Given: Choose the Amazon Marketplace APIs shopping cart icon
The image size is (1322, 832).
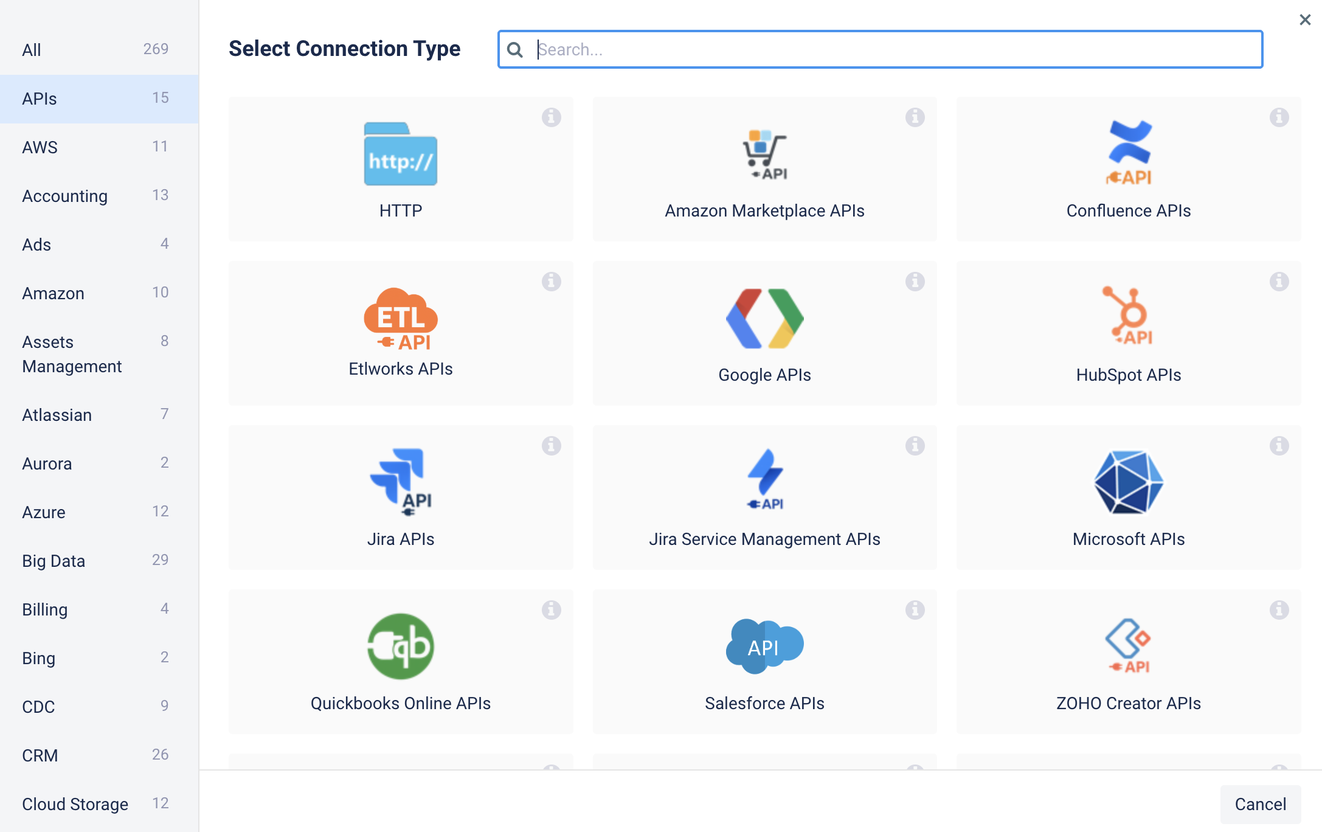Looking at the screenshot, I should 764,154.
